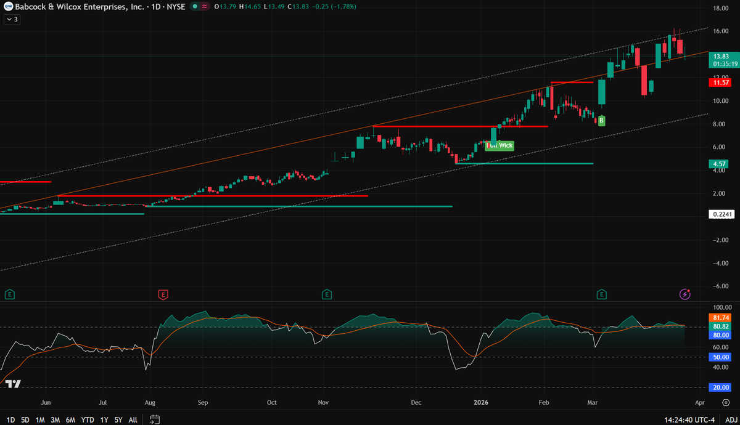Click the red earnings E marker near August
The height and width of the screenshot is (425, 740).
coord(163,294)
